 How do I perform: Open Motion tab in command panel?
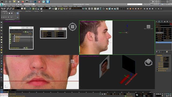coord(165,22)
